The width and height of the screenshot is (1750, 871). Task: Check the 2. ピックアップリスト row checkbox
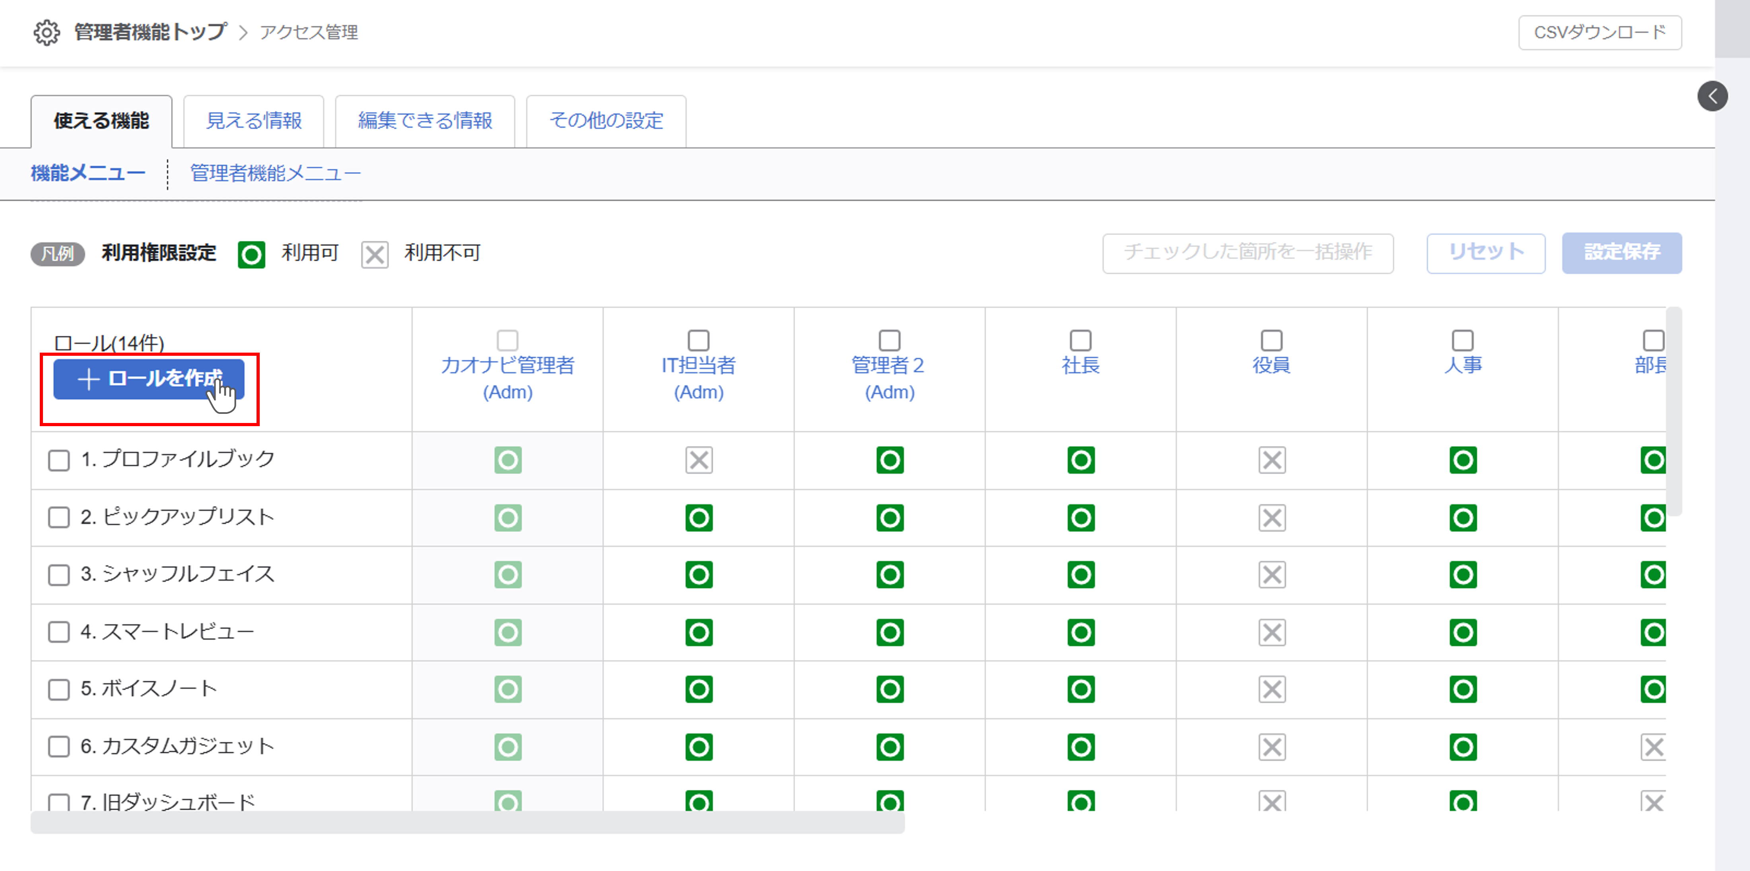pos(59,517)
